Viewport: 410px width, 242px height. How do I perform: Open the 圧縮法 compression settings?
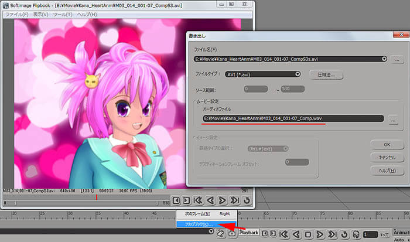click(326, 75)
